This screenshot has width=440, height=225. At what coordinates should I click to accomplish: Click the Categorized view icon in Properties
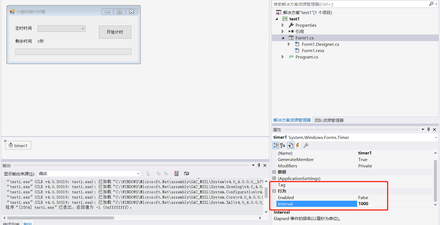pos(276,145)
